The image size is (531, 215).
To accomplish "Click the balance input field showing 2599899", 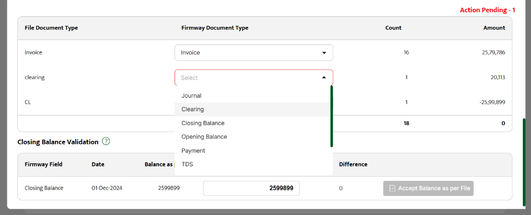I will 251,188.
